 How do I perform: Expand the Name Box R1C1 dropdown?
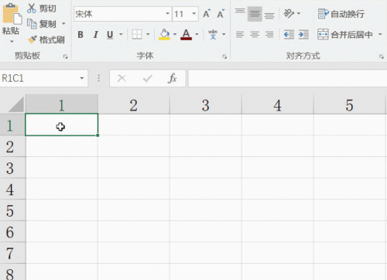coord(82,78)
